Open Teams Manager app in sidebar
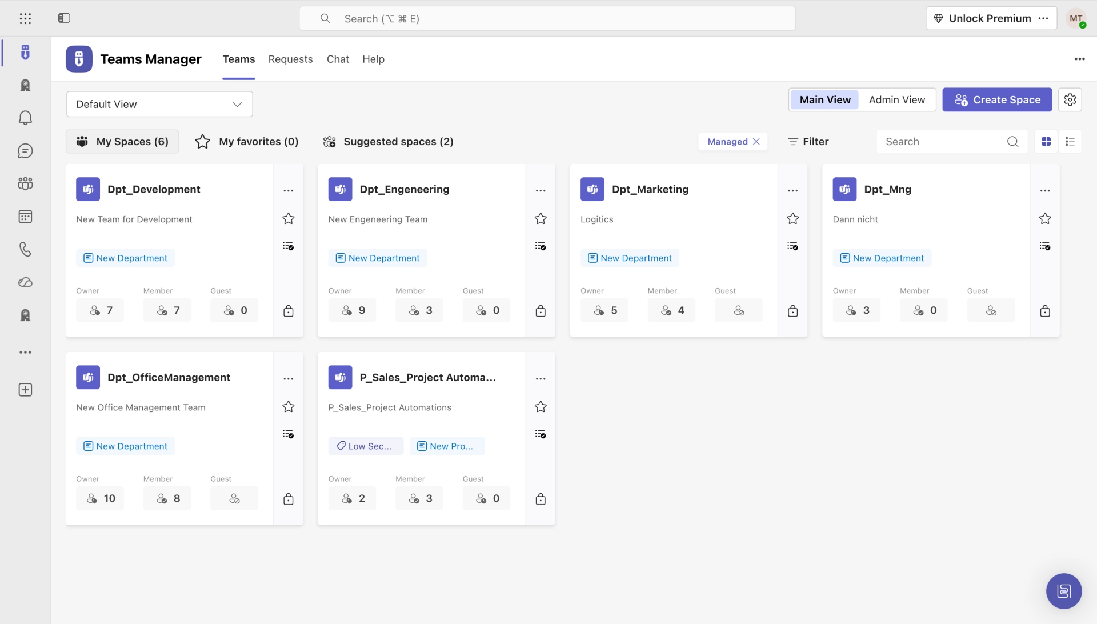This screenshot has height=624, width=1097. click(25, 53)
